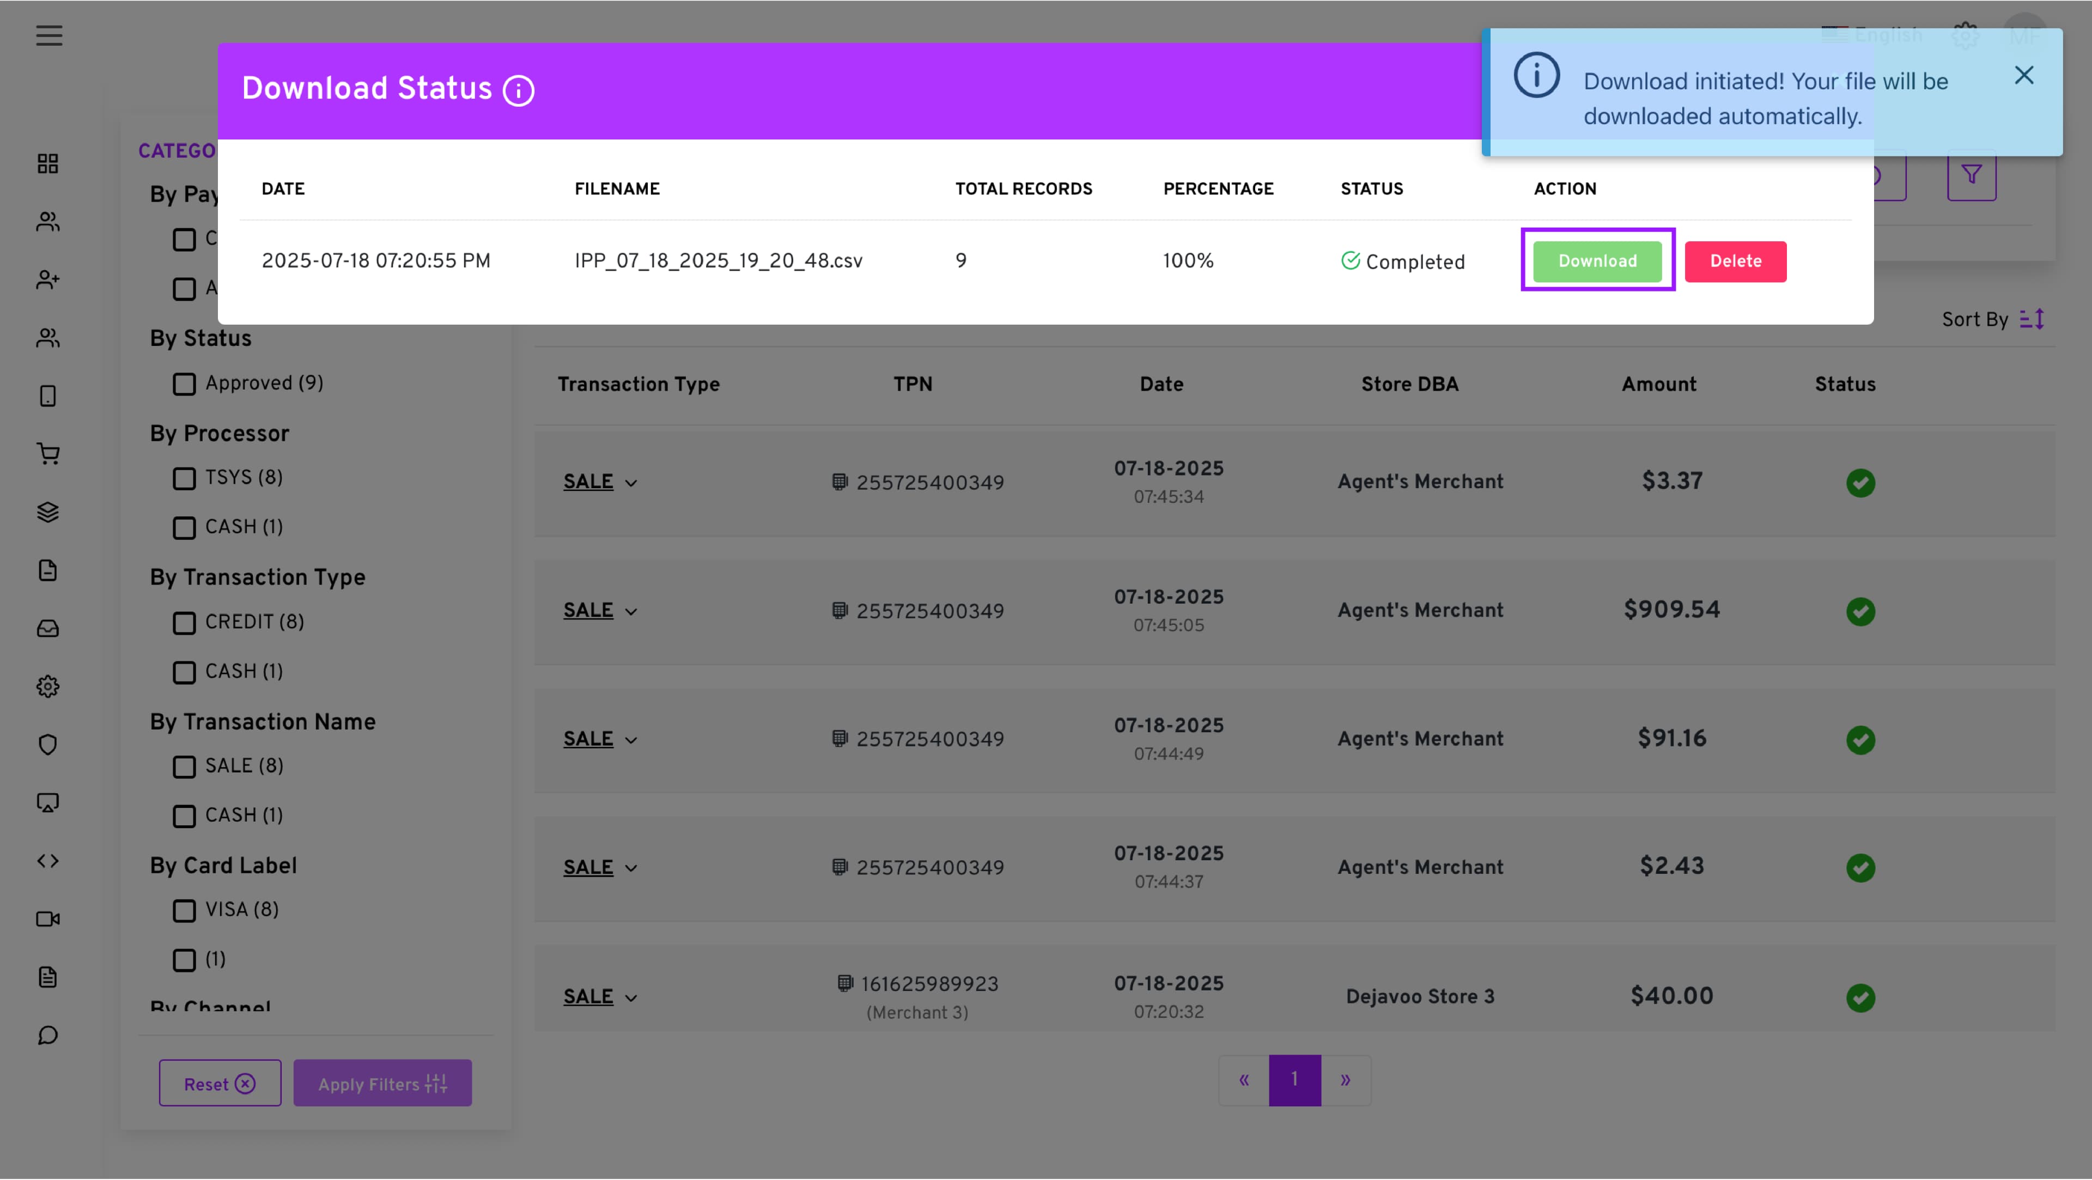This screenshot has width=2092, height=1180.
Task: Tick the VISA (8) card label checkbox
Action: [x=184, y=910]
